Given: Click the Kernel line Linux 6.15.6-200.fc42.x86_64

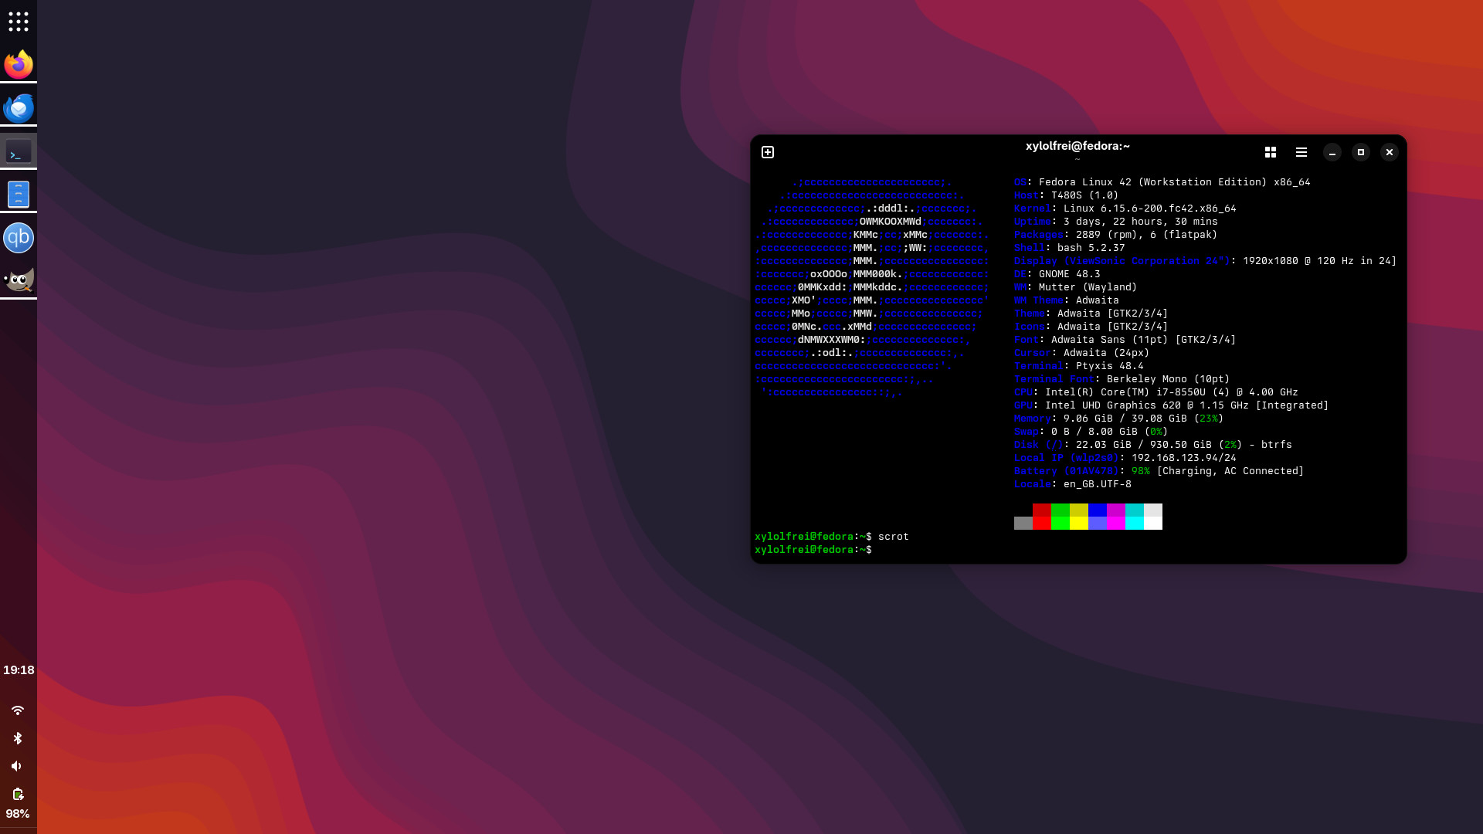Looking at the screenshot, I should tap(1125, 208).
